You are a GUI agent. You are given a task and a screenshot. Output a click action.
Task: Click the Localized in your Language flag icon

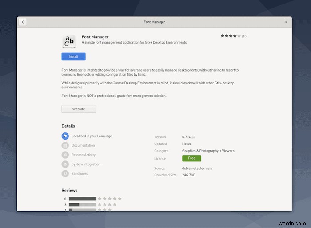[65, 136]
